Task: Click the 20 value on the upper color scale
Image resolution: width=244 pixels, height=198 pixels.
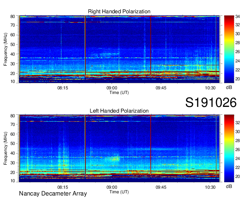Action: pyautogui.click(x=238, y=79)
